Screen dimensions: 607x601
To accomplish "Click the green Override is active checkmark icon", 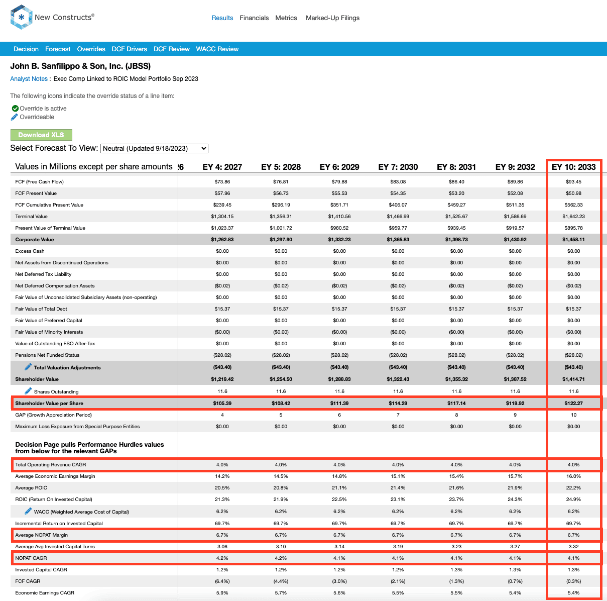I will click(15, 109).
